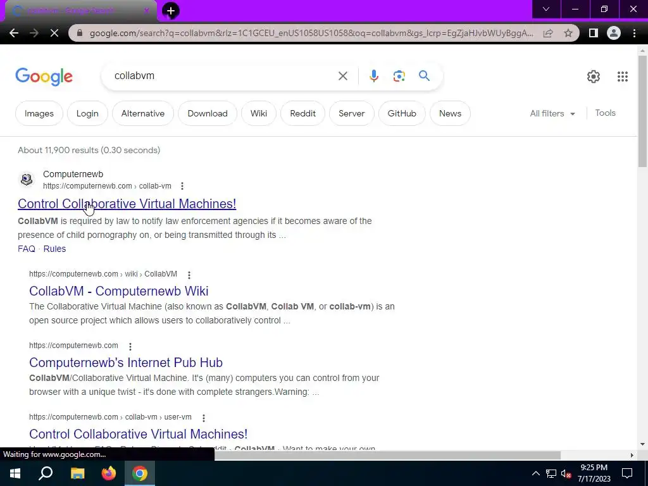Select Alternative search chip

[143, 113]
